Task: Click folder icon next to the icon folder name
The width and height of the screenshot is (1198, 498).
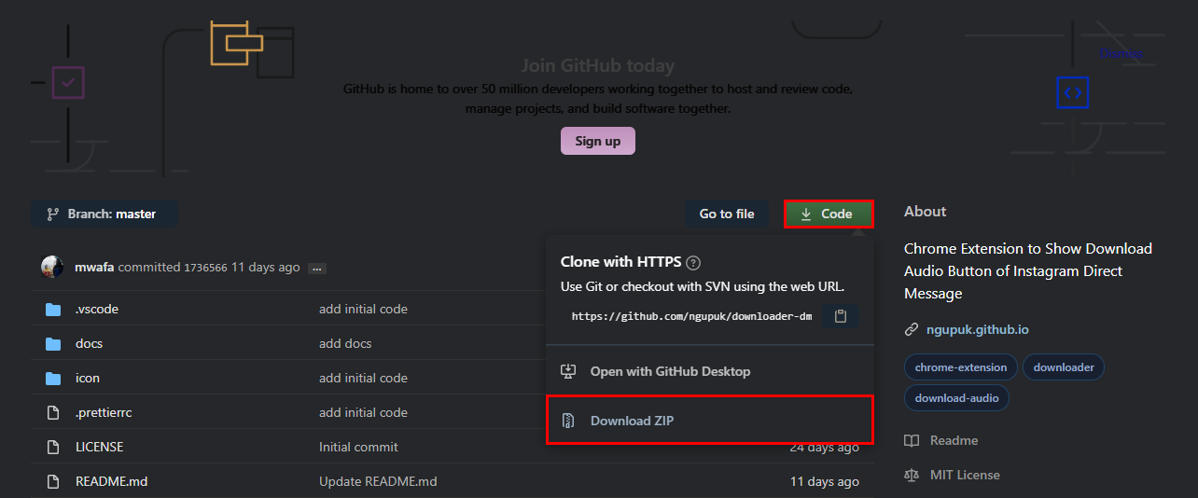Action: [53, 378]
